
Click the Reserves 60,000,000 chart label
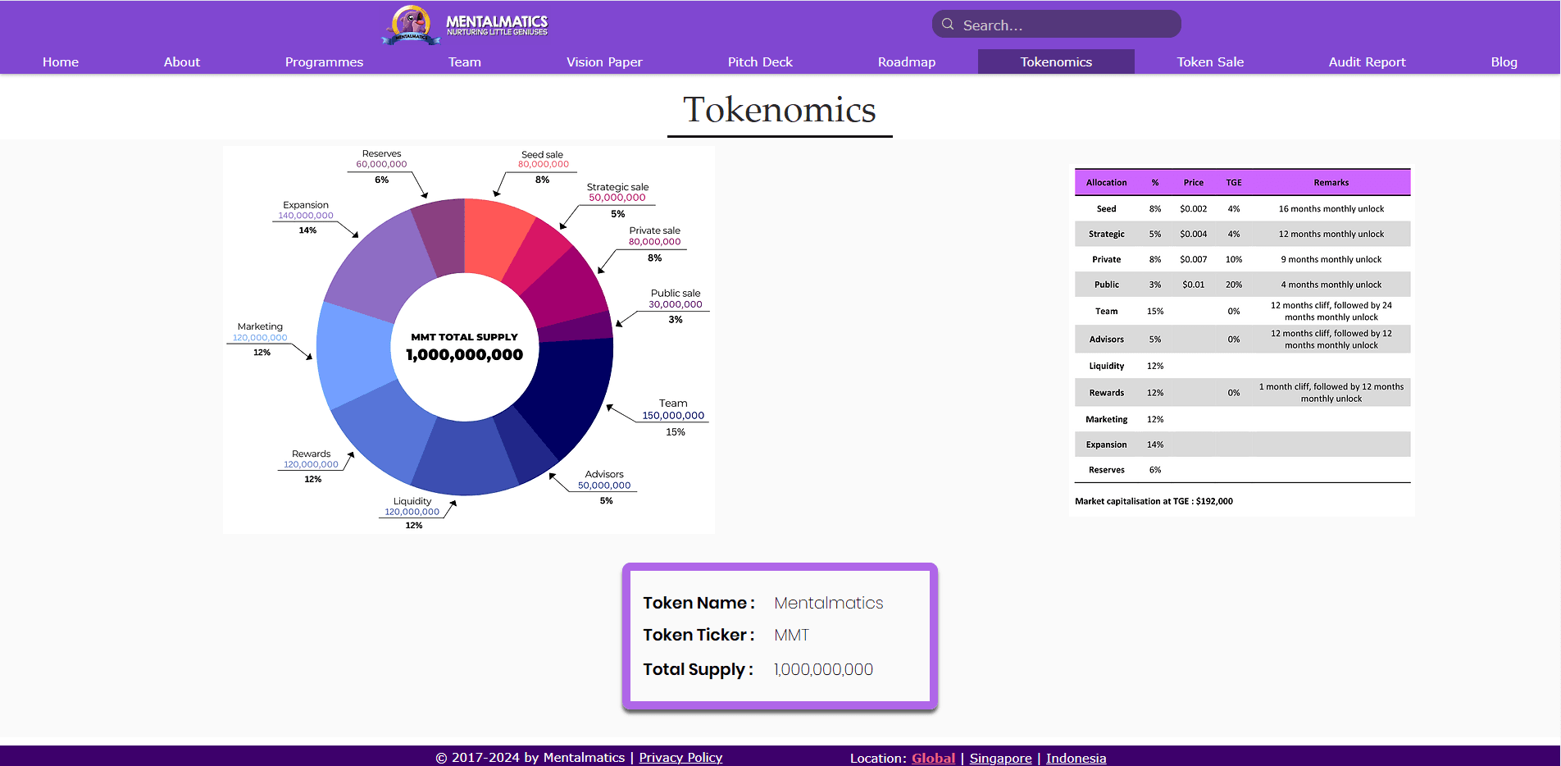(x=381, y=159)
